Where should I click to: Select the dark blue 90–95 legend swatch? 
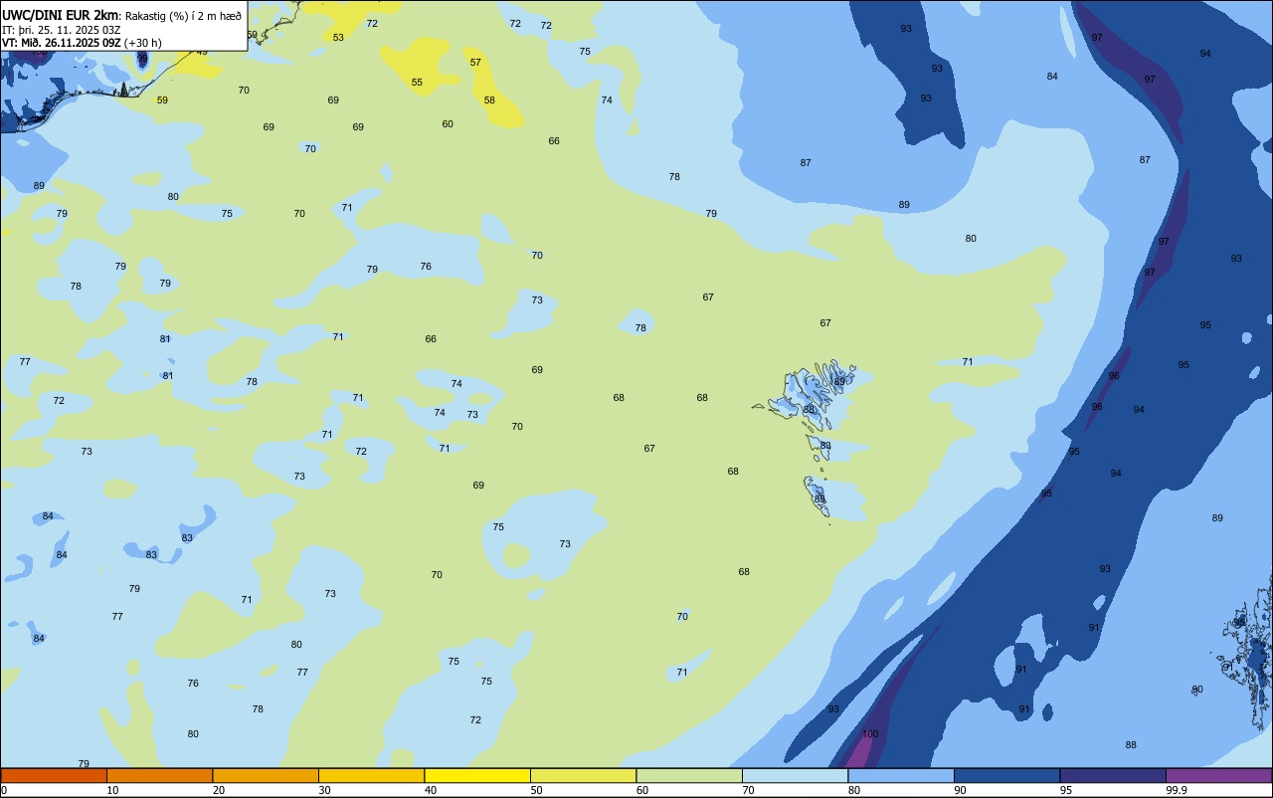1006,775
